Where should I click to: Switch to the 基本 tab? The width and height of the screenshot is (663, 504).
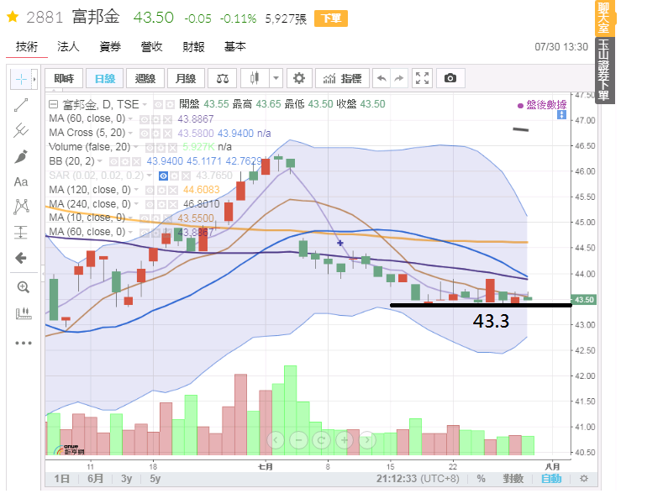tap(234, 46)
